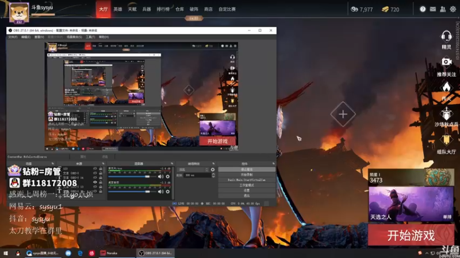
Task: Toggle lock of source ending in 13
Action: [101, 186]
